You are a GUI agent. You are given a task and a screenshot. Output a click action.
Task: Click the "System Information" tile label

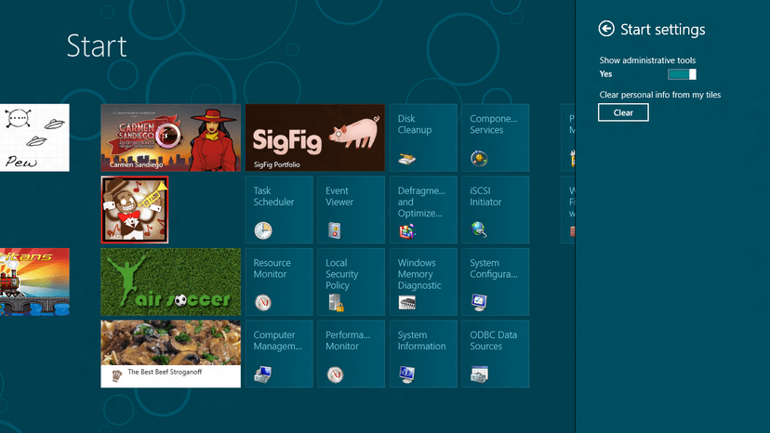(x=422, y=341)
